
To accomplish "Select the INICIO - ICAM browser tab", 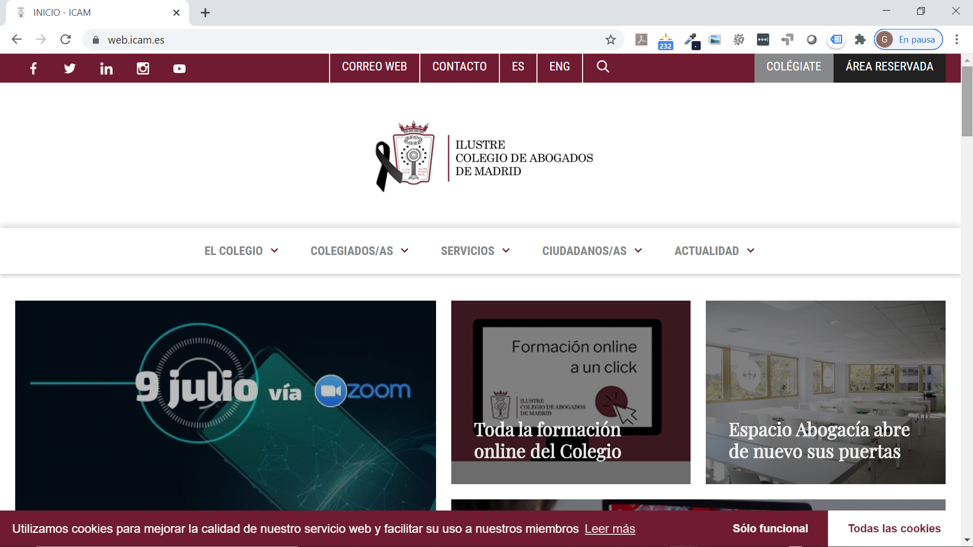I will click(97, 13).
